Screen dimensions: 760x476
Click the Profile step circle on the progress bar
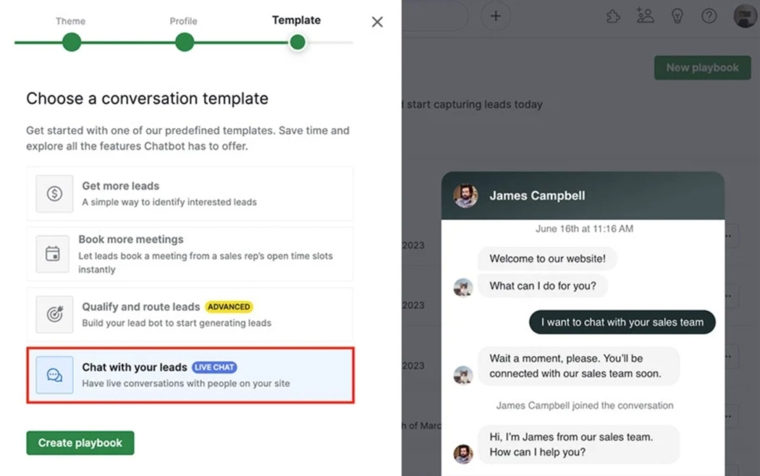click(x=183, y=42)
